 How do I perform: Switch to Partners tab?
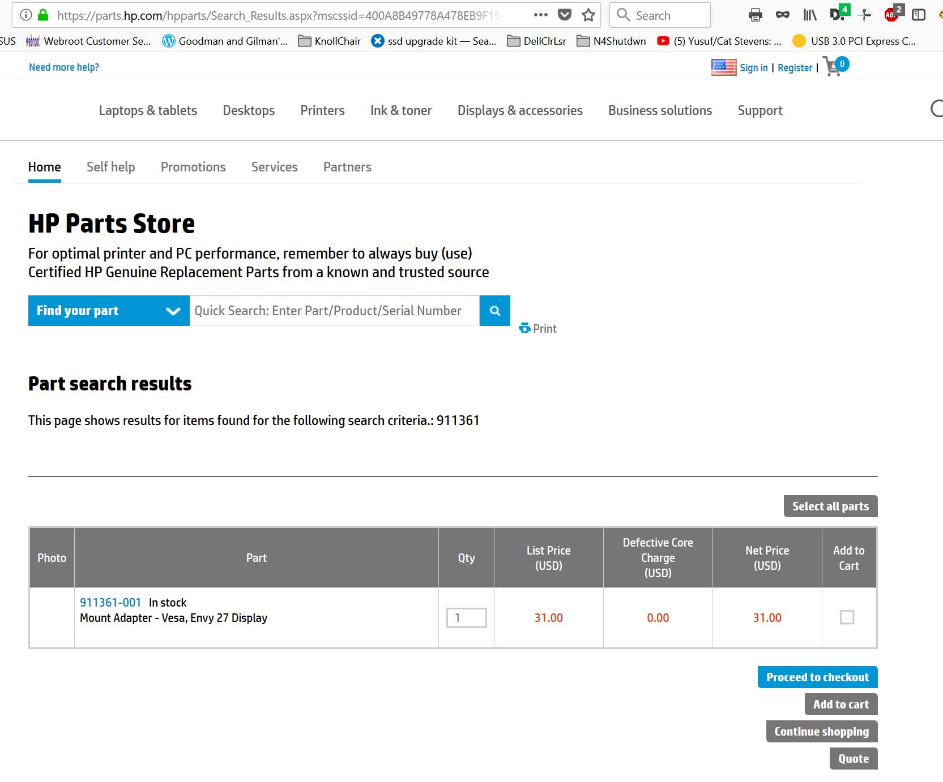tap(347, 167)
